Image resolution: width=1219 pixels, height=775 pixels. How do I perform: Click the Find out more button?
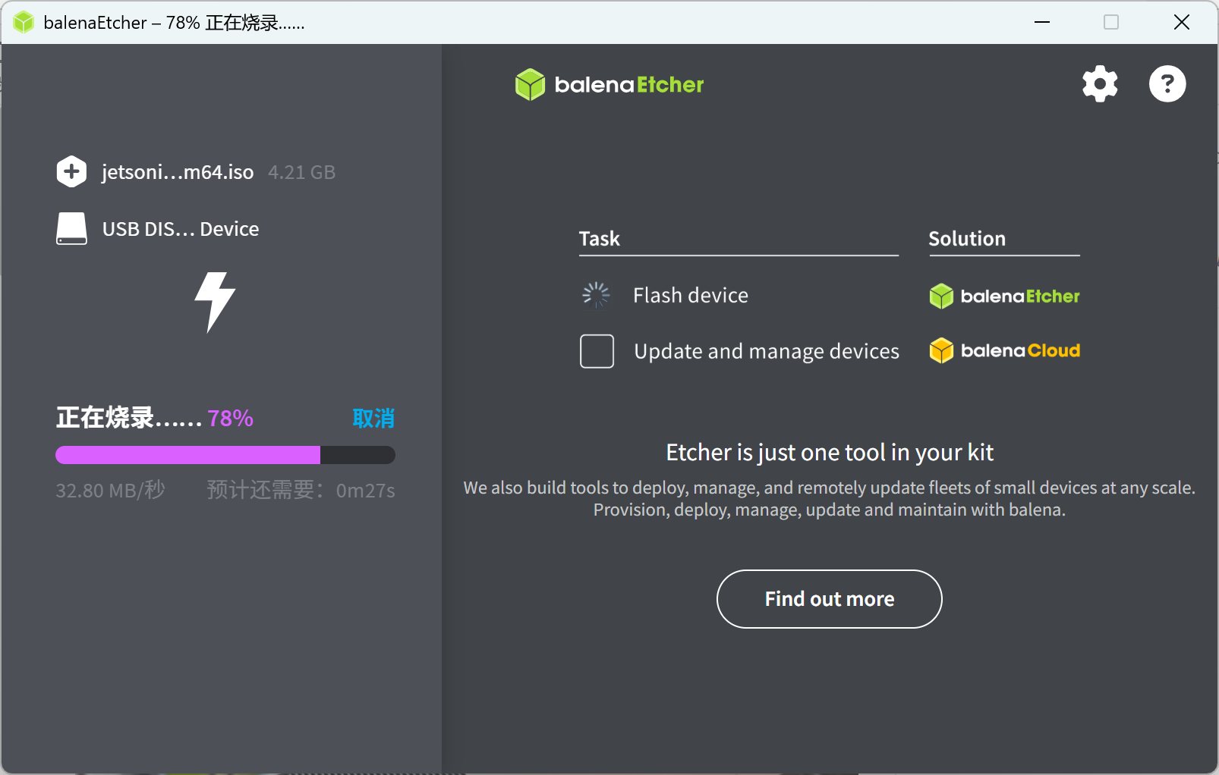pos(828,599)
